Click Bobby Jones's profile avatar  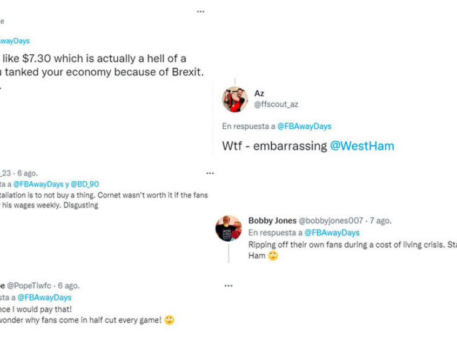pyautogui.click(x=228, y=229)
